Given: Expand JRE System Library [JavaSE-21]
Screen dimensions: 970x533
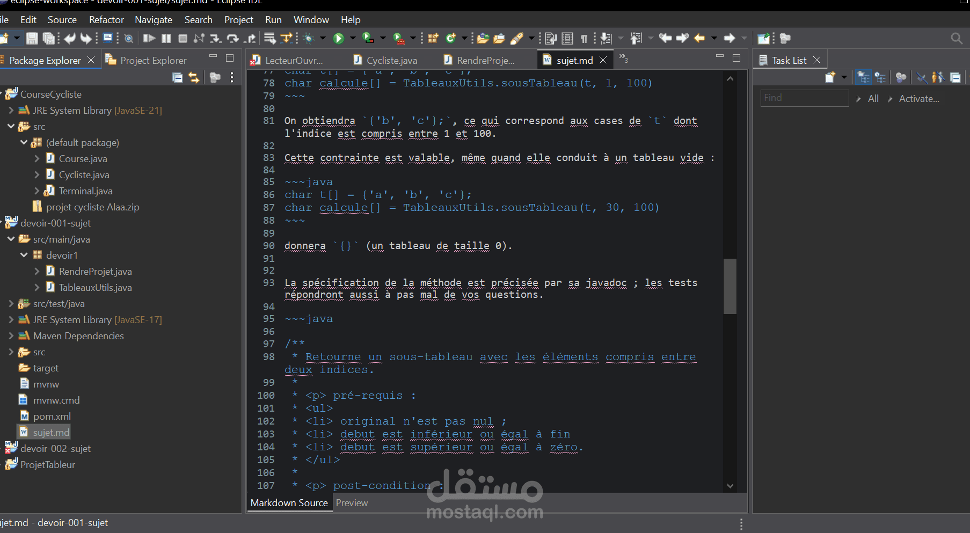Looking at the screenshot, I should [11, 111].
